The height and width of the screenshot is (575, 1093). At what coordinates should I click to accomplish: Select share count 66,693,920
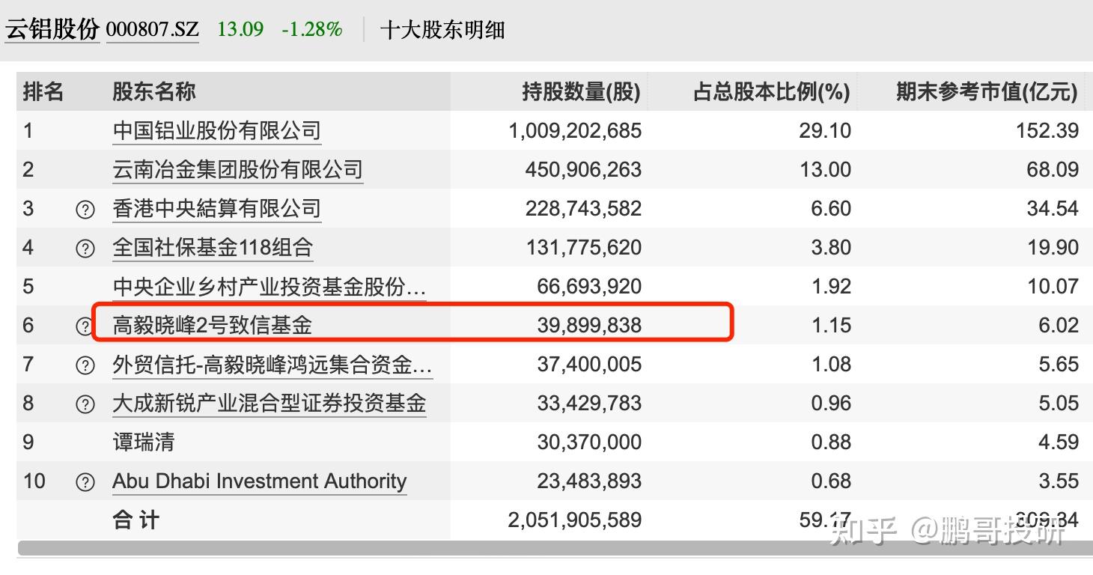click(589, 287)
